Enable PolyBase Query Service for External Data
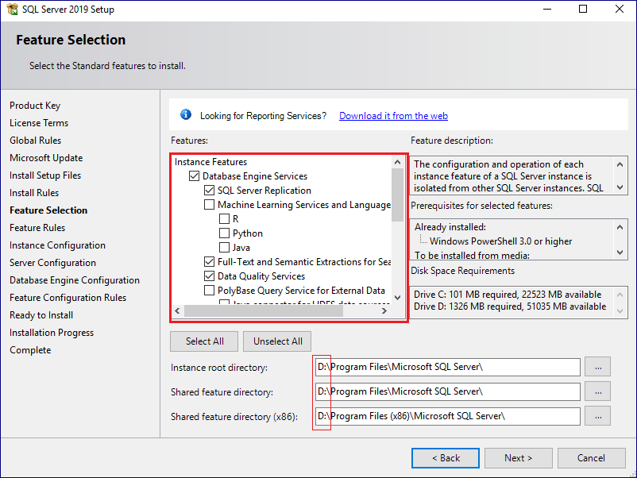Screen dimensions: 637x478 click(x=209, y=291)
